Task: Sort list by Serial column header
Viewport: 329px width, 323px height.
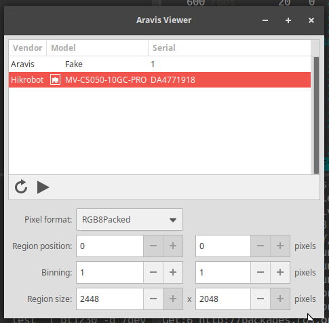Action: click(x=229, y=48)
